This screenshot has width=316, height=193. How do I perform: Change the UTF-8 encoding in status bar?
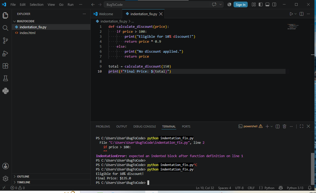(x=239, y=188)
